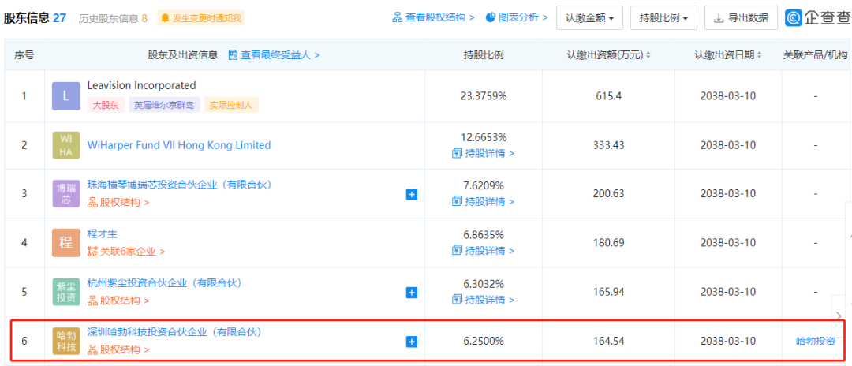The height and width of the screenshot is (366, 852).
Task: Open the 认缴金额 dropdown filter
Action: 589,18
